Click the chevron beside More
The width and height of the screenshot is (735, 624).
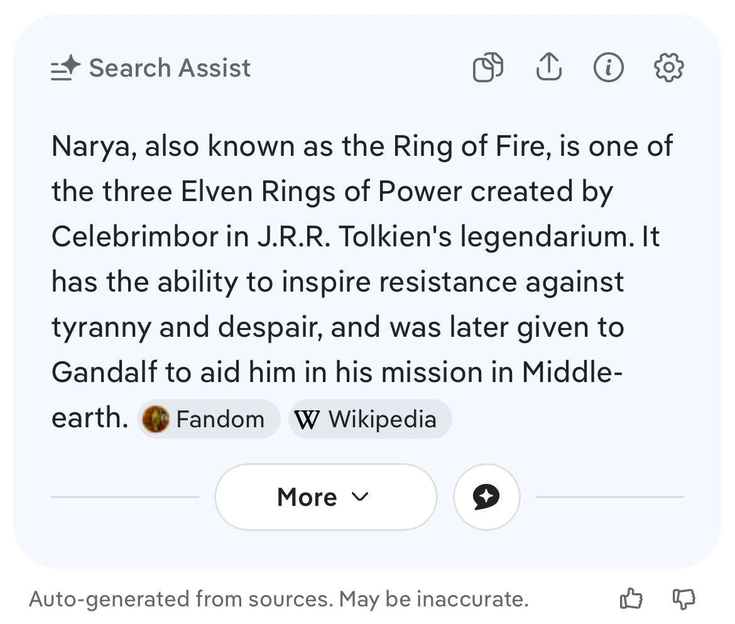click(360, 497)
